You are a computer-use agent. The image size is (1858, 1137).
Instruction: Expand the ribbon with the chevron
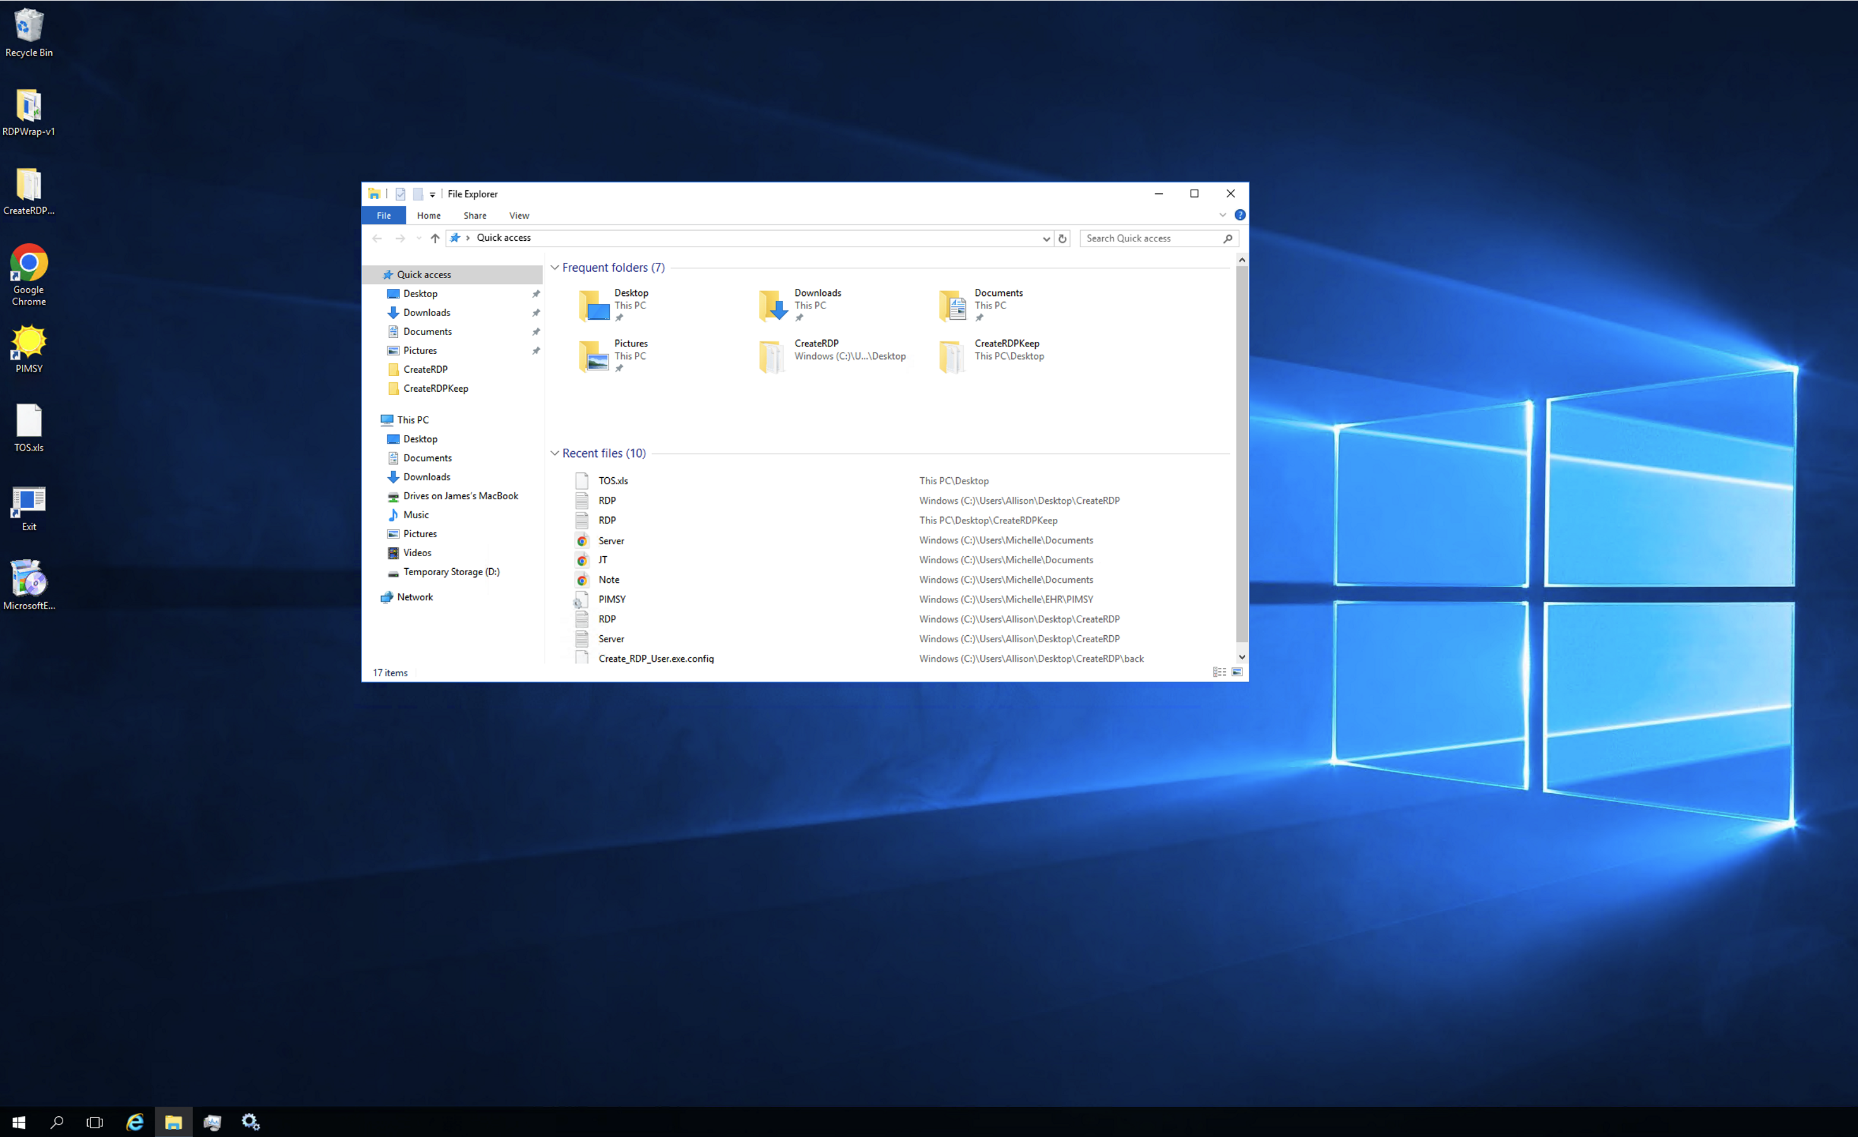(1222, 215)
